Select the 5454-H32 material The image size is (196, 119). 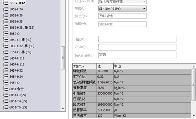(x=16, y=70)
